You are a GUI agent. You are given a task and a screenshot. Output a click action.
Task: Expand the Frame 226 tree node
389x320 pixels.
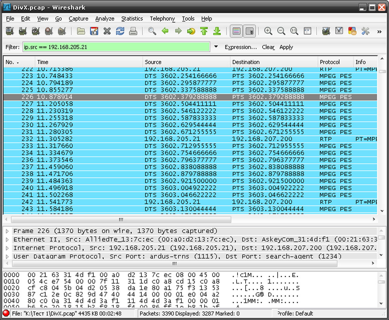coord(7,231)
